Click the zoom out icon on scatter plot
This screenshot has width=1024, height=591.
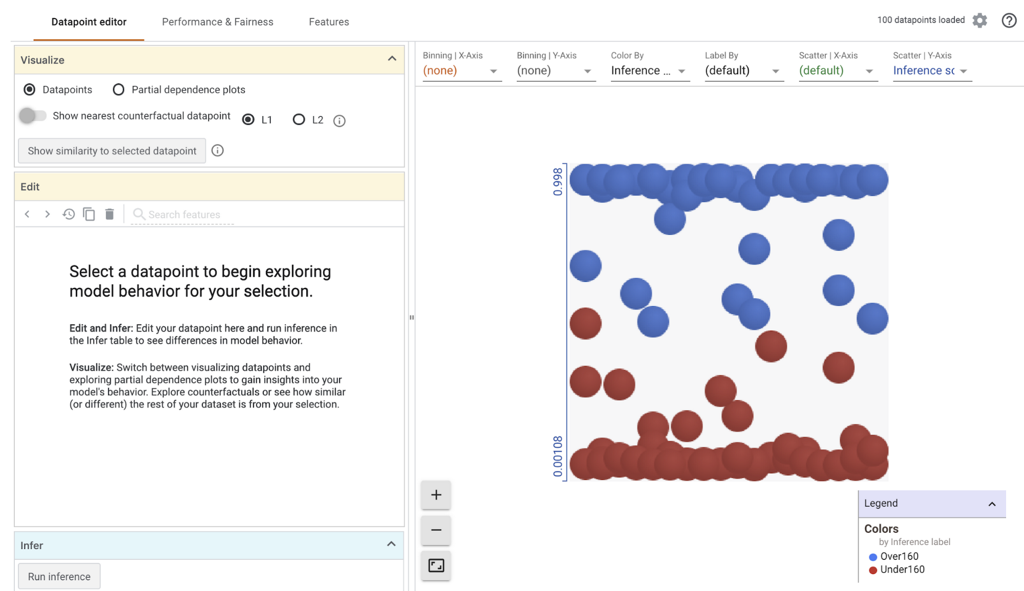pos(436,530)
